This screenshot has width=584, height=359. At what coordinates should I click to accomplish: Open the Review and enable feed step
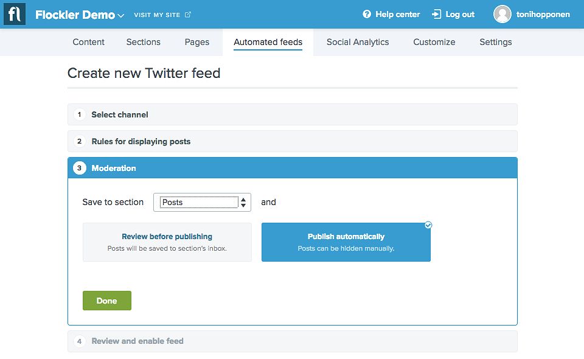(293, 341)
